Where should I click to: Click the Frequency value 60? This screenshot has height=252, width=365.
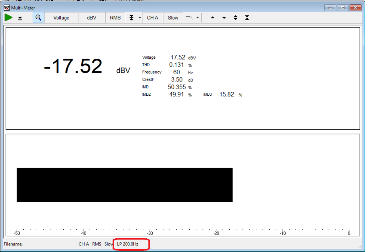click(177, 72)
